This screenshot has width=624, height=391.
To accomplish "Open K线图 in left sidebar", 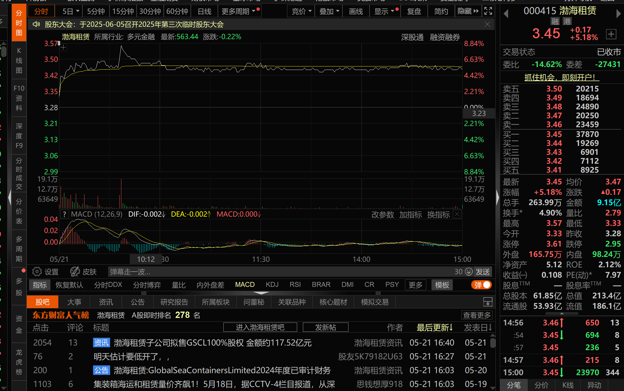I will tap(19, 60).
